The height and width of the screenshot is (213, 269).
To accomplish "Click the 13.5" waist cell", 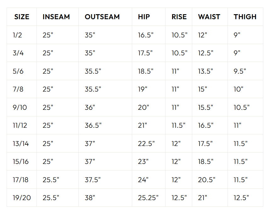I will point(206,71).
